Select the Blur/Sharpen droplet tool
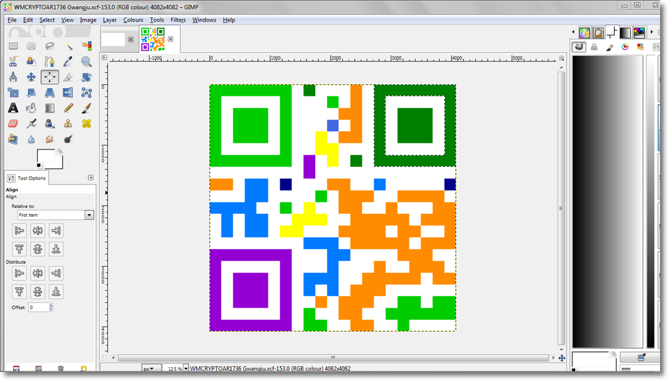The width and height of the screenshot is (670, 382). tap(31, 139)
